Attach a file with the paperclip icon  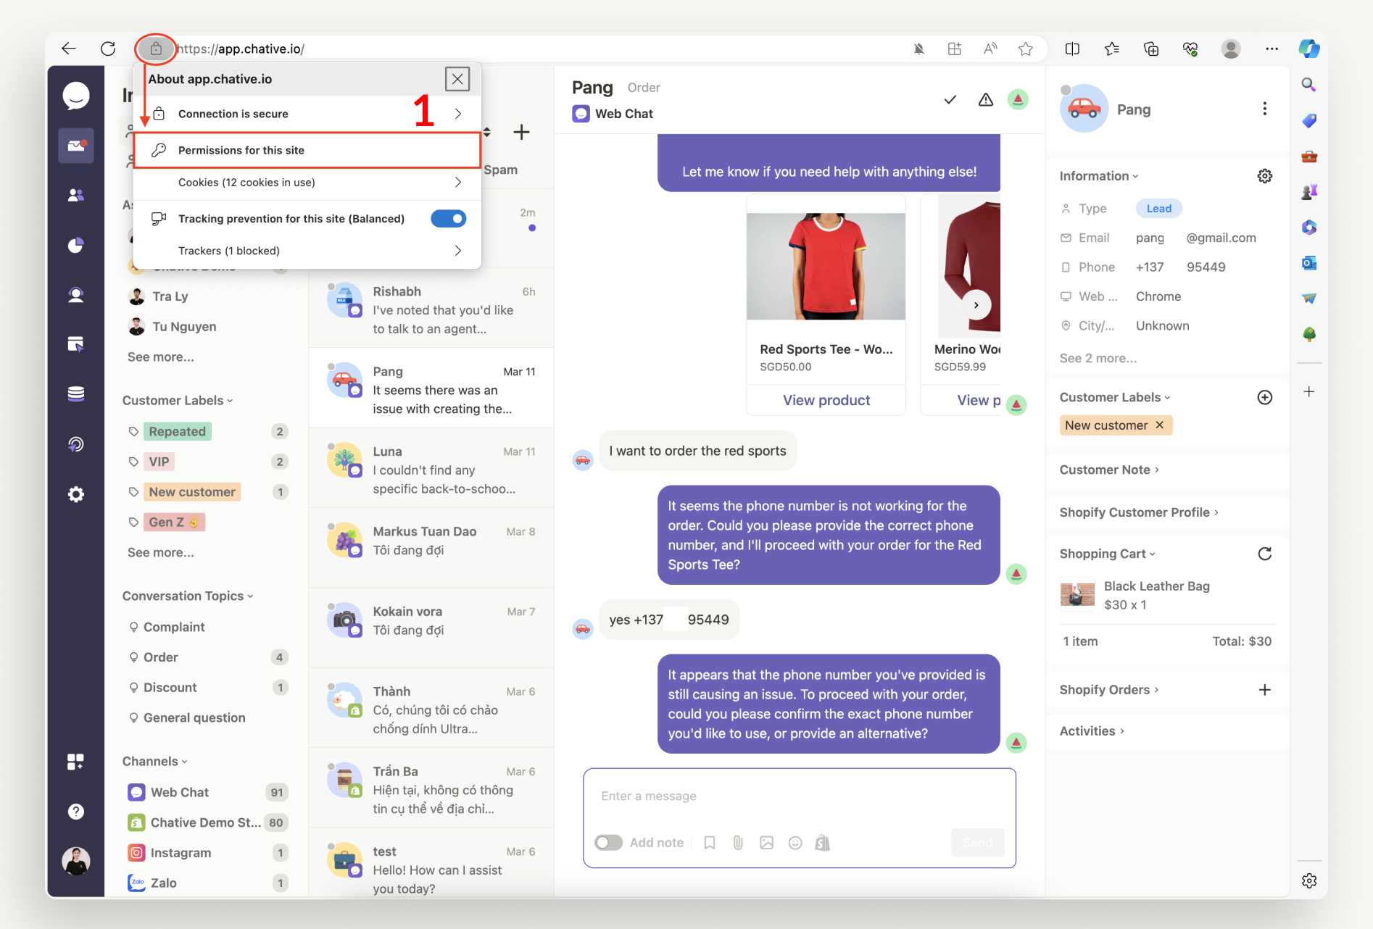click(x=738, y=842)
